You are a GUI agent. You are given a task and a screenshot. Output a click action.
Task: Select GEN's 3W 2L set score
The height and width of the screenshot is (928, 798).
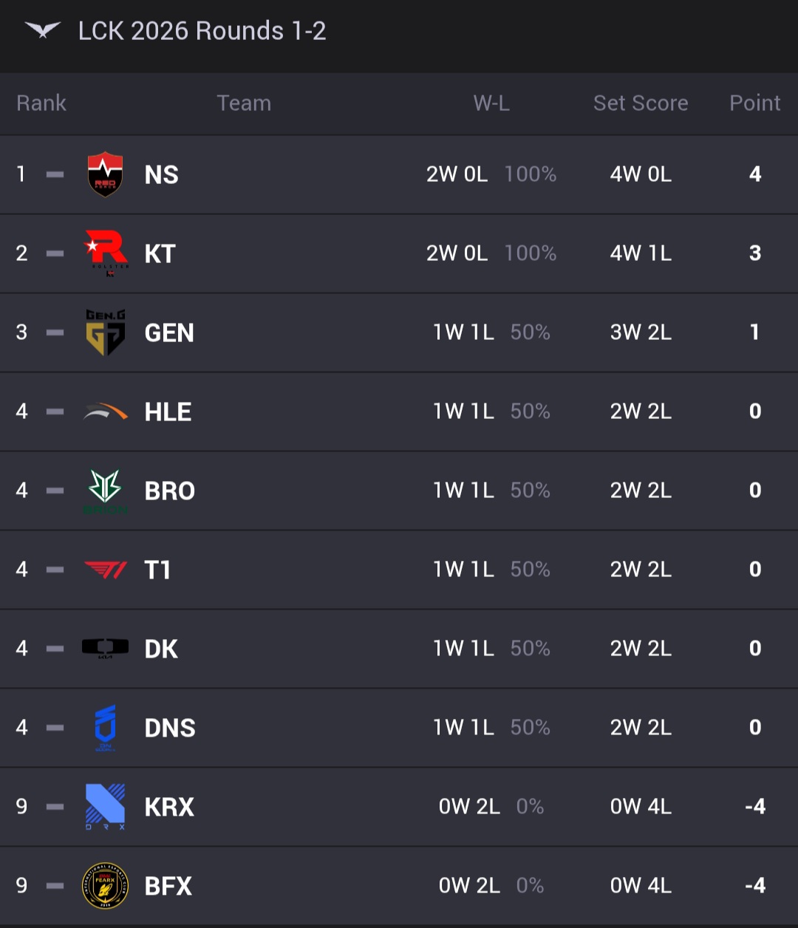[x=640, y=332]
